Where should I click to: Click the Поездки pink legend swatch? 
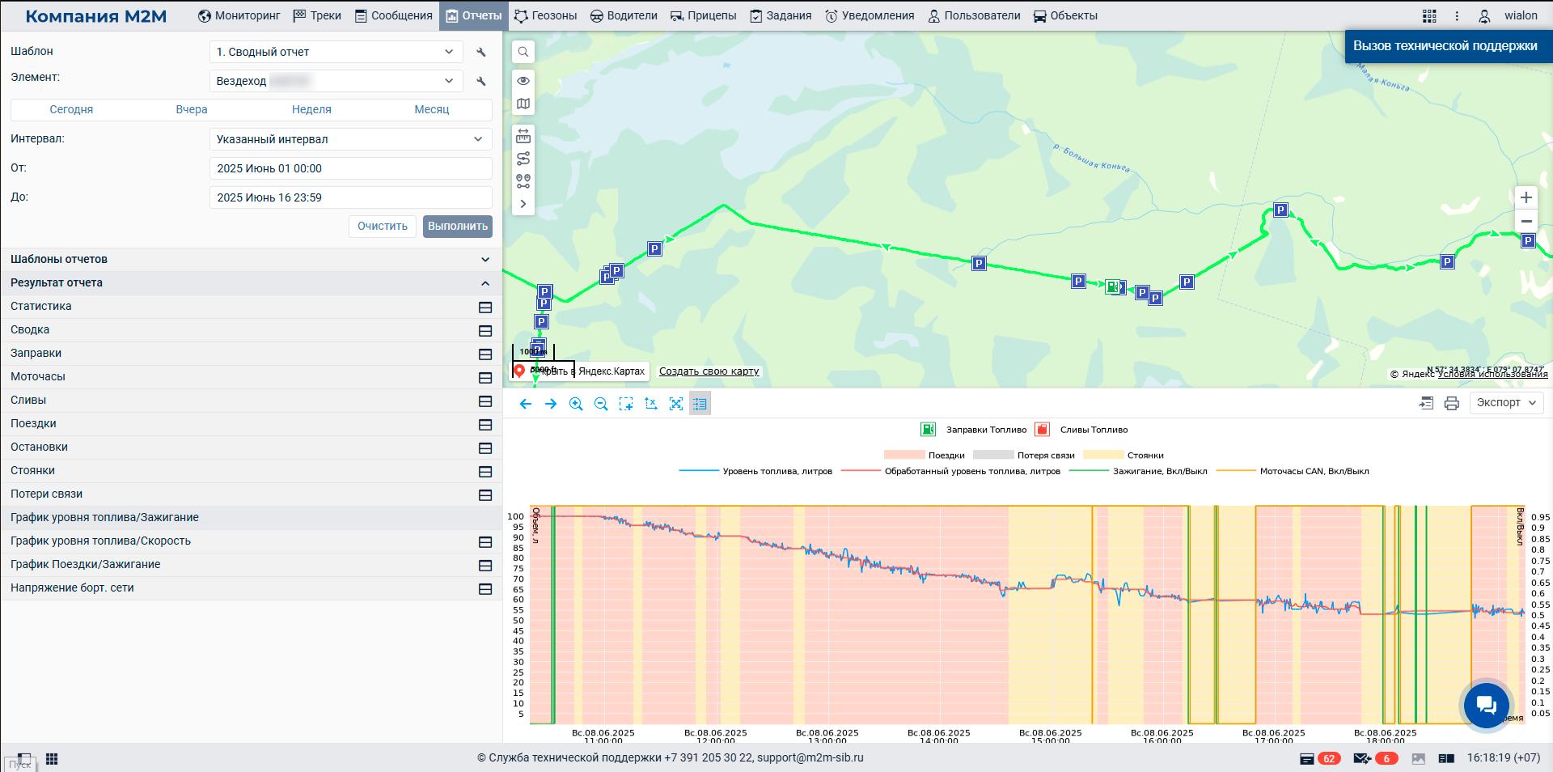(903, 456)
